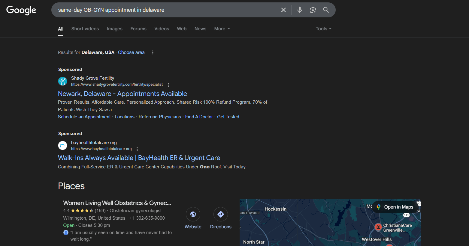This screenshot has width=469, height=246.
Task: Click the bayhealthtotalcare.org favicon
Action: click(x=62, y=146)
